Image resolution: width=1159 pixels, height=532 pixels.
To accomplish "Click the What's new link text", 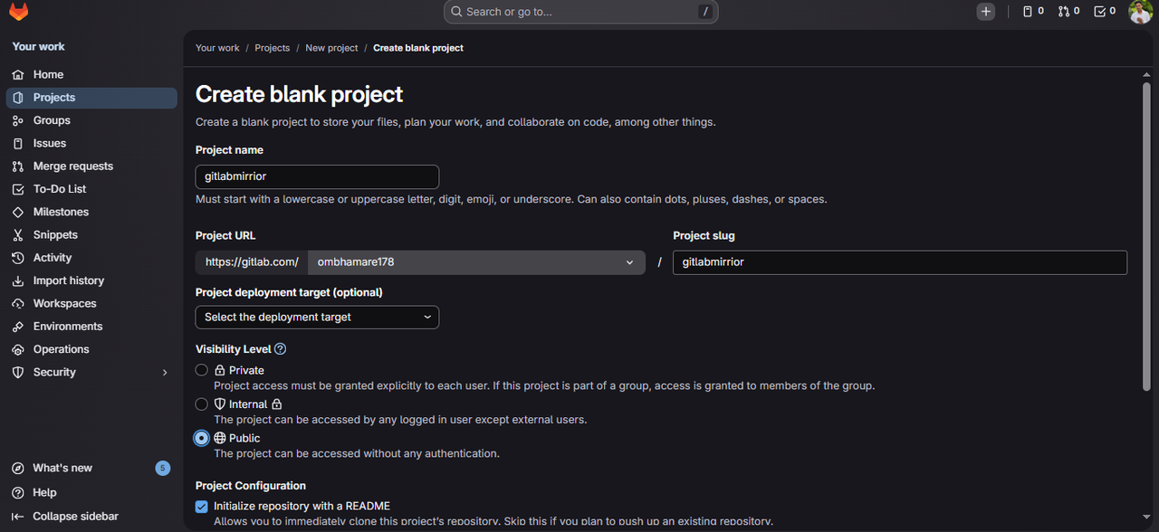I will pyautogui.click(x=62, y=469).
